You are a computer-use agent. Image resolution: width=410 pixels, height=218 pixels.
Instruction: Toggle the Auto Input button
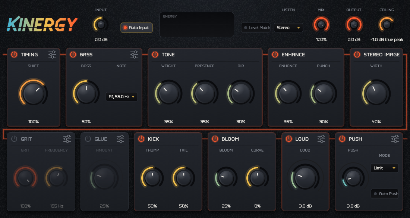tap(136, 28)
